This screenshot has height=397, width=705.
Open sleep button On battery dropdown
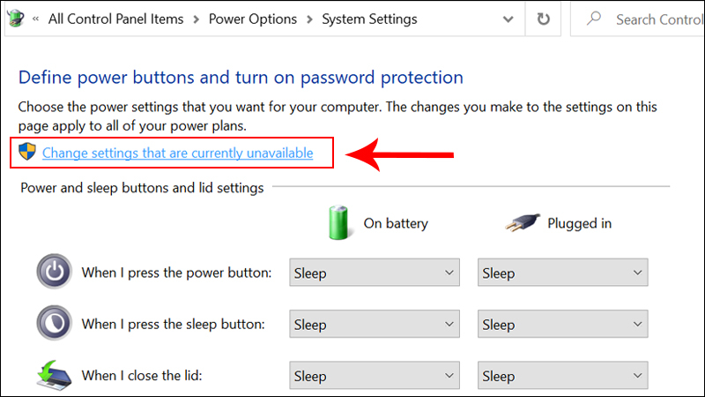[x=375, y=325]
